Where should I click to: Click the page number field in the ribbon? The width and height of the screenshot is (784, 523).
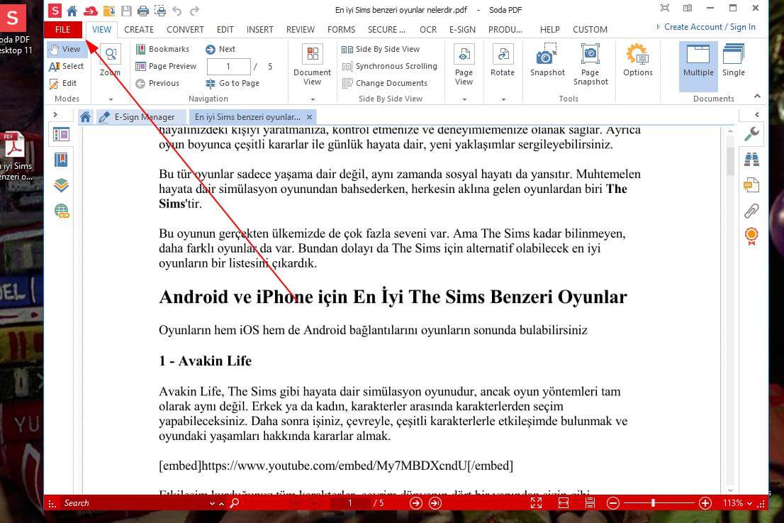[228, 67]
